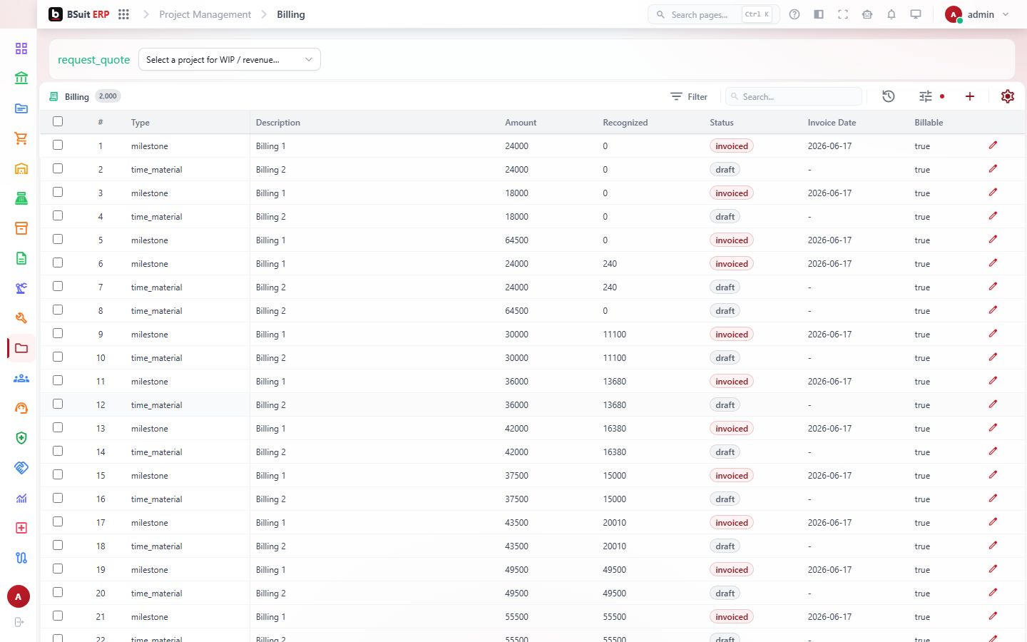Tick the checkbox for row 18
Viewport: 1027px width, 642px height.
[58, 546]
